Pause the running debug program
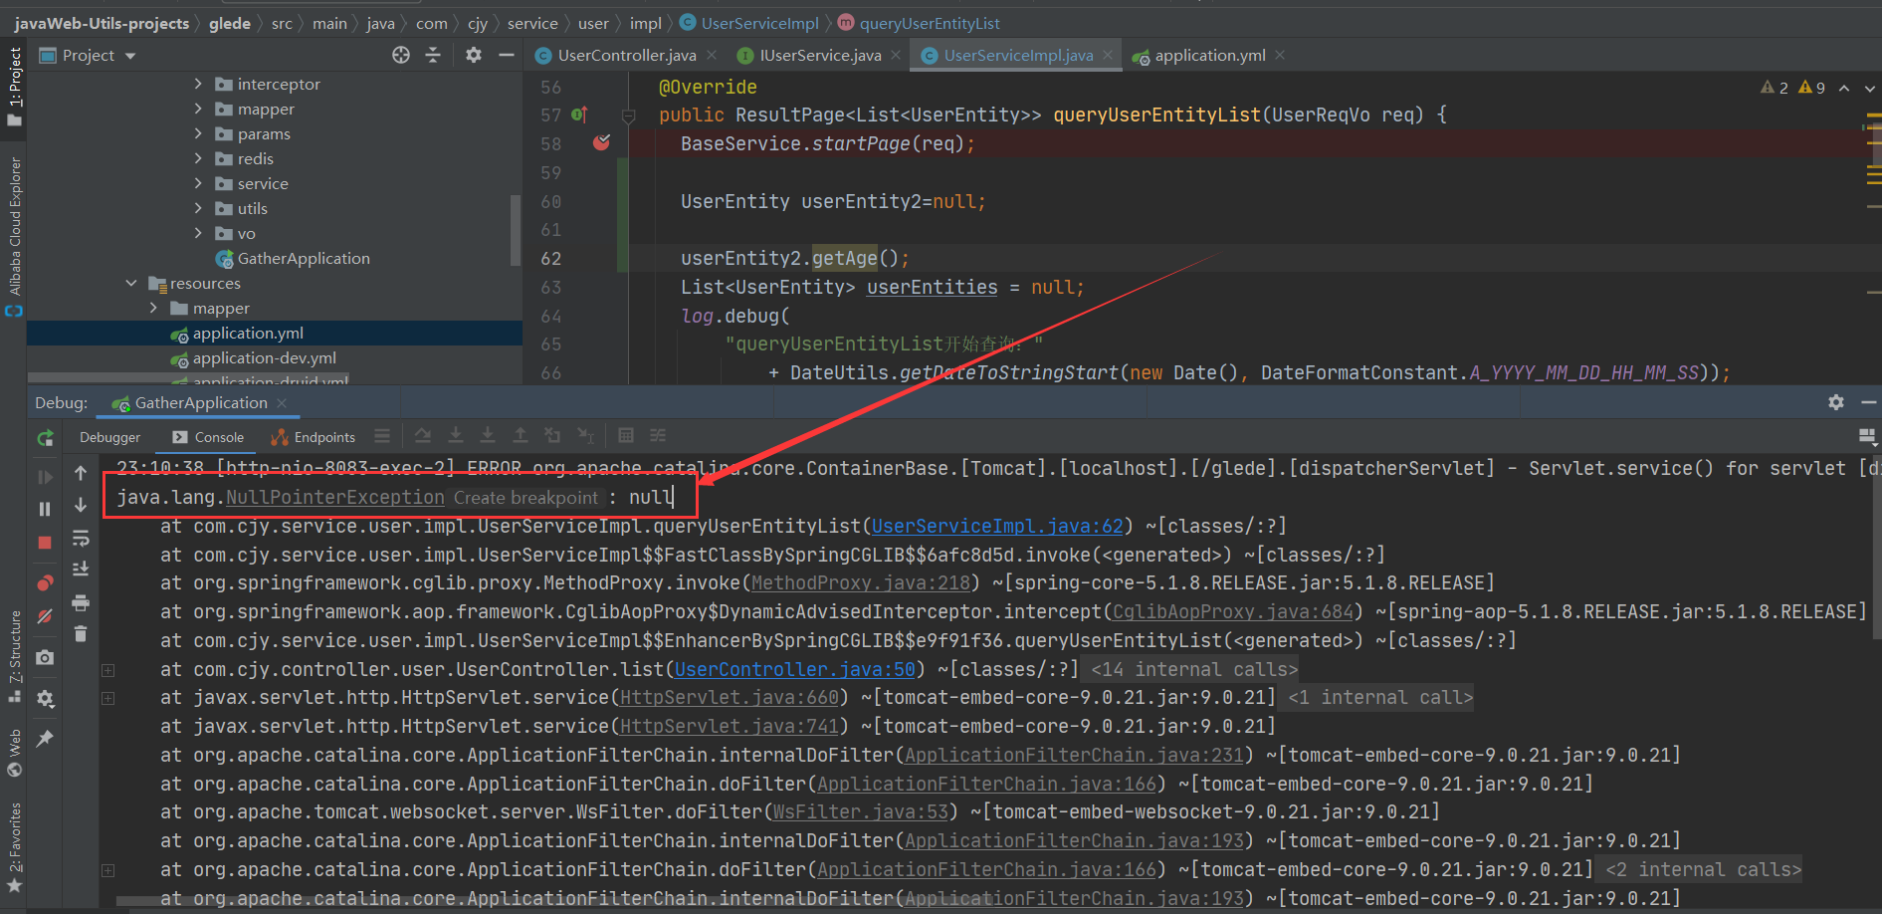The width and height of the screenshot is (1882, 914). pos(45,509)
